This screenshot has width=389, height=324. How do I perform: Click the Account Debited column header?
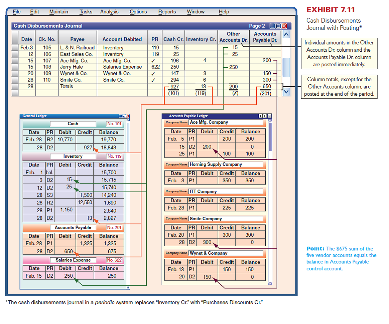tap(122, 39)
